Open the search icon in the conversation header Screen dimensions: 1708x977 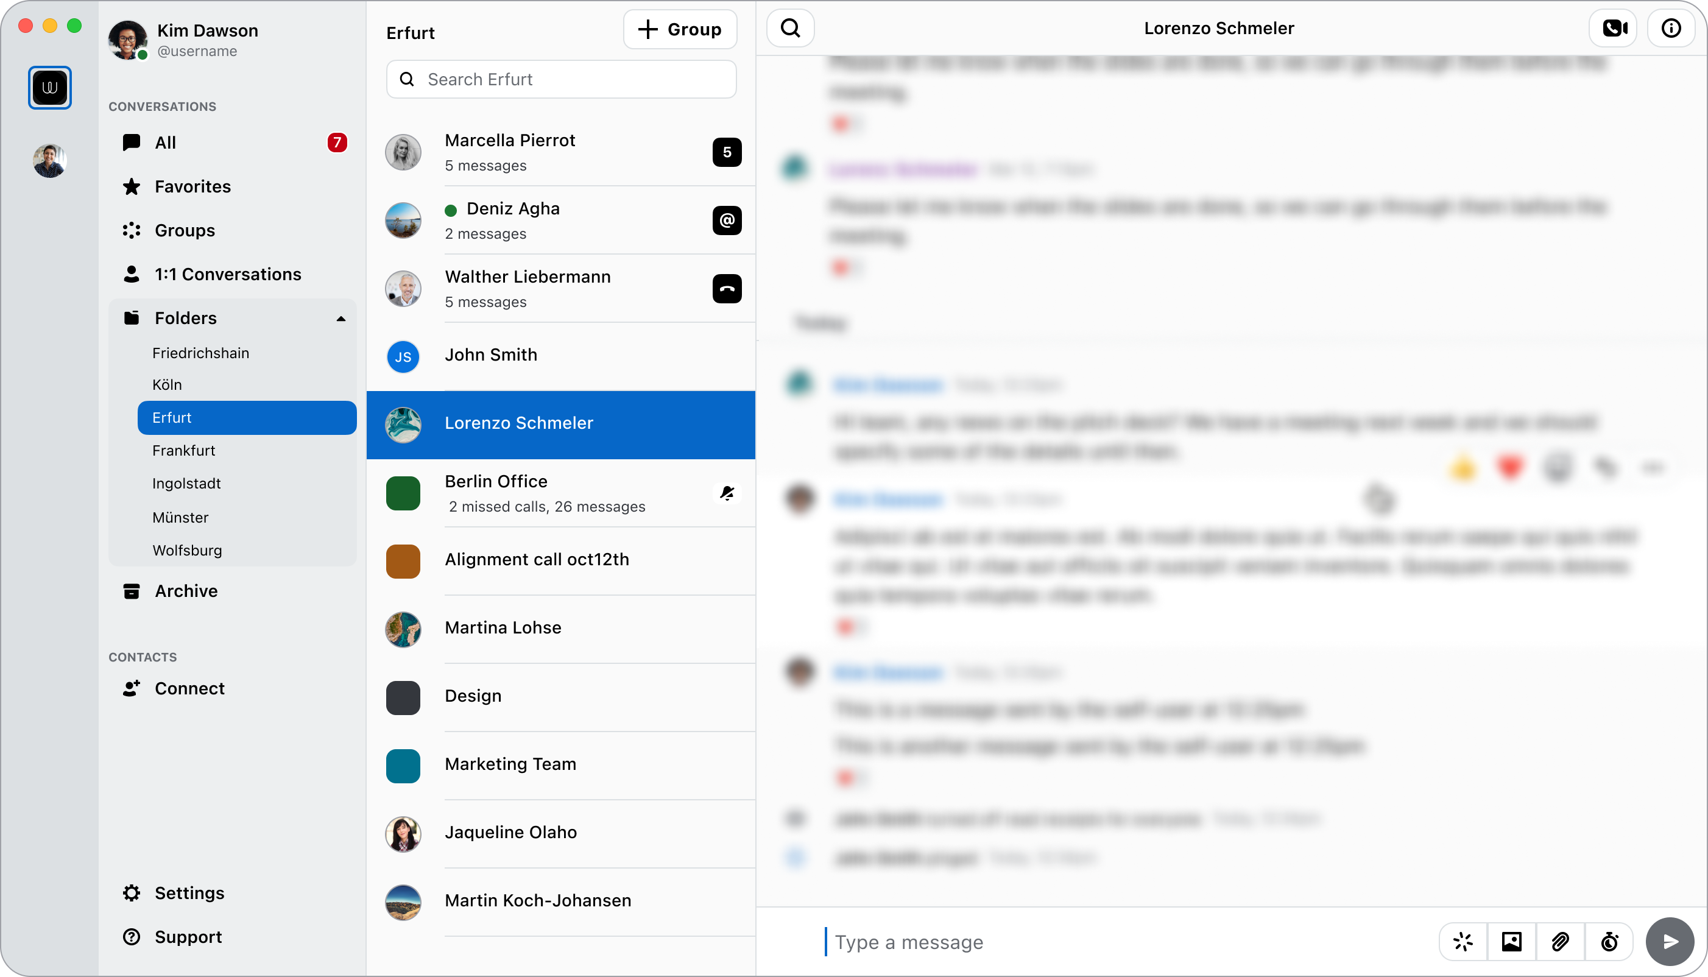(790, 28)
